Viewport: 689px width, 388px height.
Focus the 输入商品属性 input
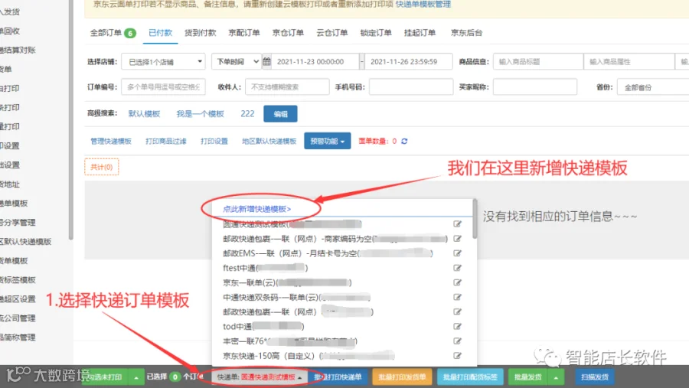tap(629, 61)
